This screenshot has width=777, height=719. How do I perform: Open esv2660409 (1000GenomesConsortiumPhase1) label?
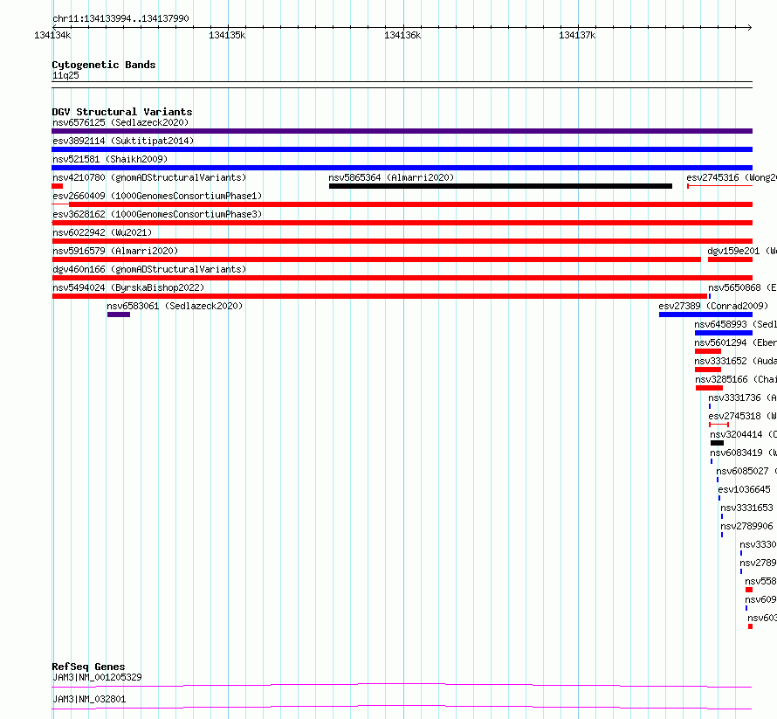tap(157, 196)
